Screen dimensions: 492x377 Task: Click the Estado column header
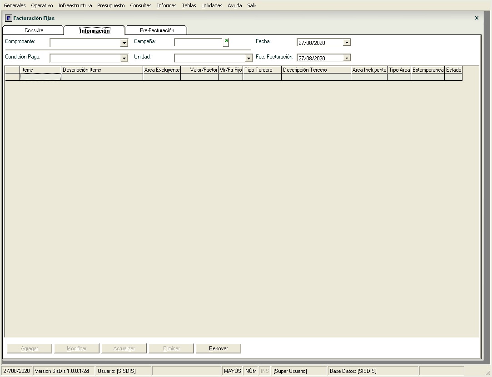click(x=453, y=70)
